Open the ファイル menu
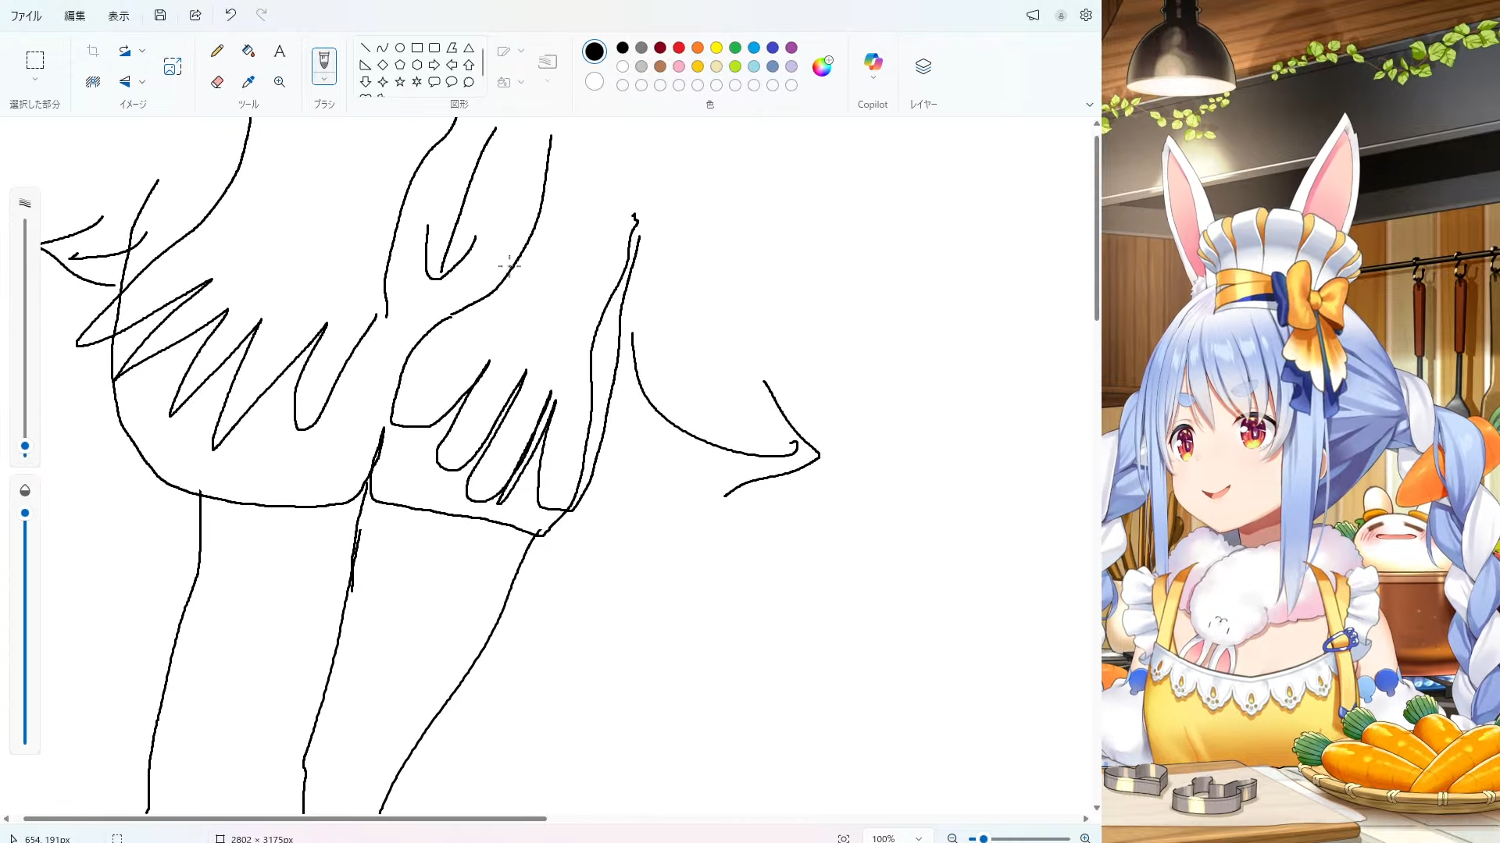 click(26, 16)
